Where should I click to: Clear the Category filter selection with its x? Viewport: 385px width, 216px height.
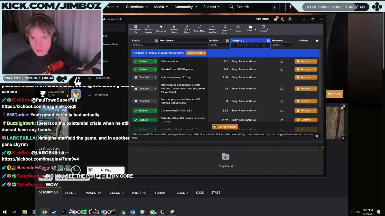264,45
